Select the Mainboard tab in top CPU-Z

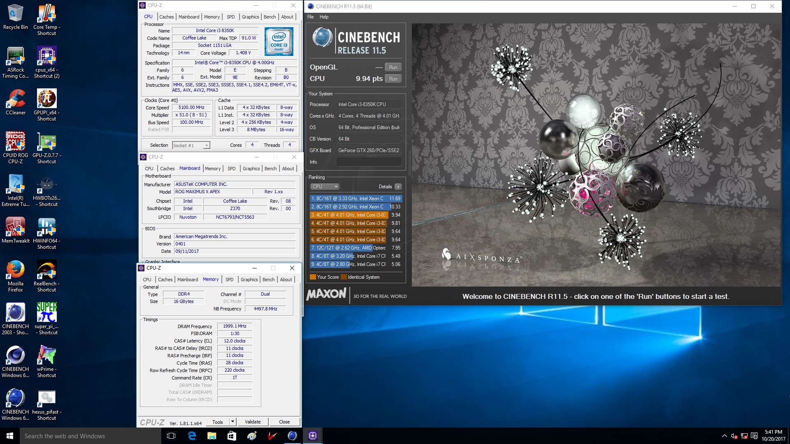pos(189,17)
